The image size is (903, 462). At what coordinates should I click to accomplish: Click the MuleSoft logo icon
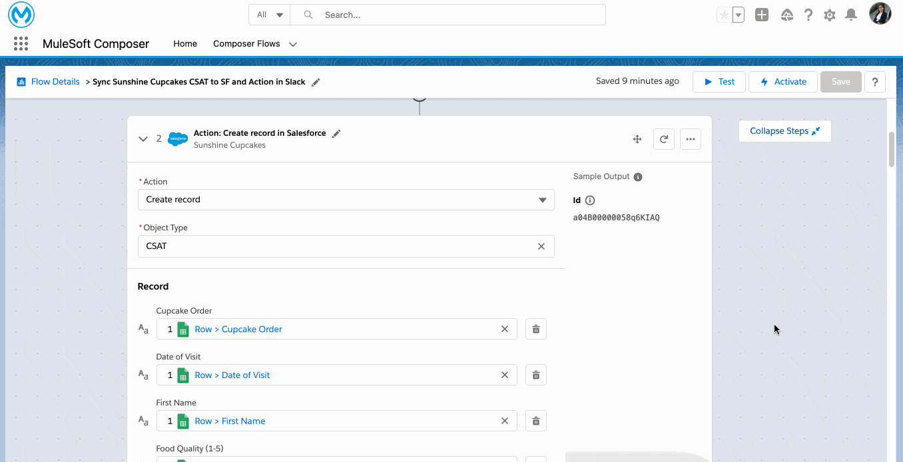[21, 15]
